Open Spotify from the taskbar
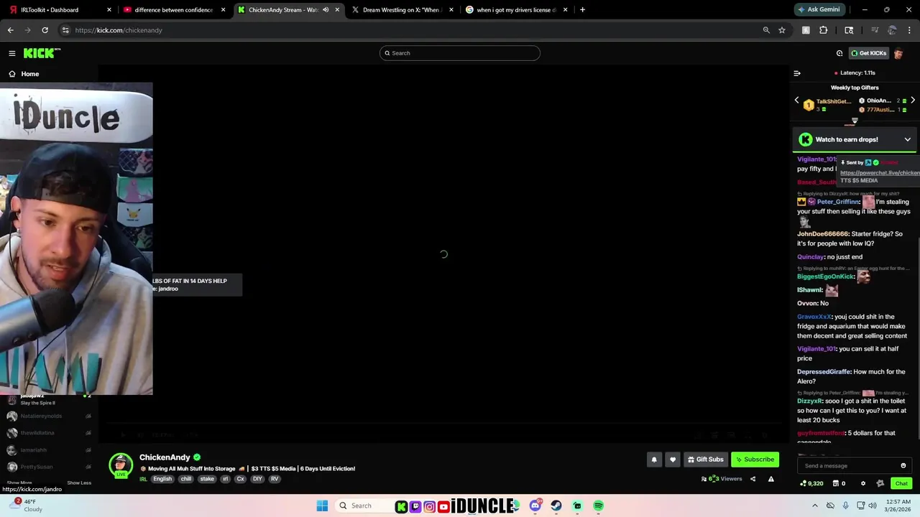The height and width of the screenshot is (517, 920). coord(598,506)
